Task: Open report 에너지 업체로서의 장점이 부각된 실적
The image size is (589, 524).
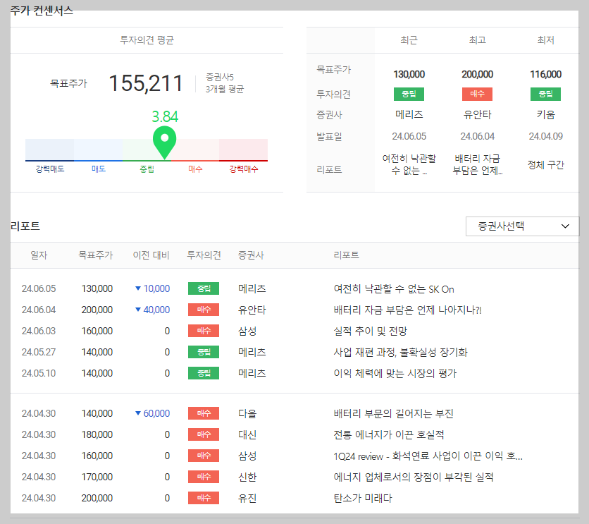Action: click(x=413, y=477)
